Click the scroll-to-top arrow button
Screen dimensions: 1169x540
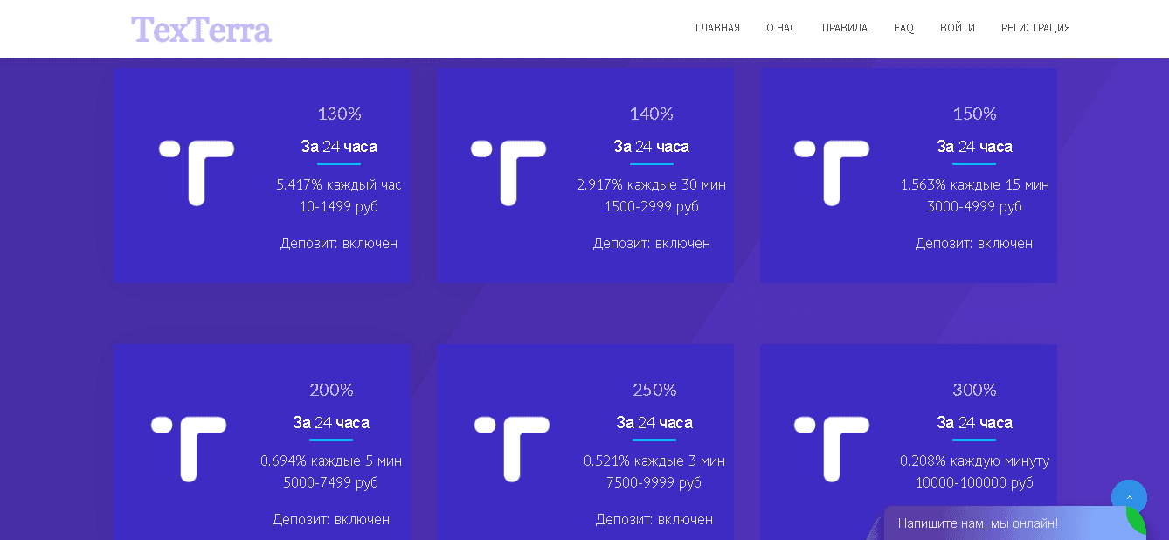(x=1129, y=496)
